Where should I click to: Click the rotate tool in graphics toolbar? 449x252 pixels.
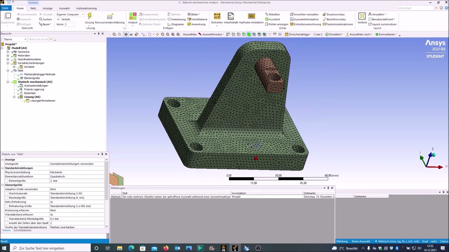point(150,34)
